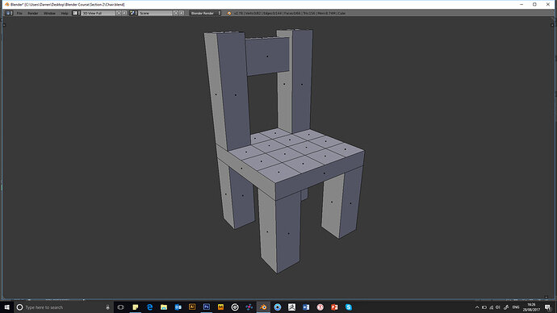This screenshot has width=557, height=313.
Task: Open the Window menu
Action: pyautogui.click(x=49, y=13)
